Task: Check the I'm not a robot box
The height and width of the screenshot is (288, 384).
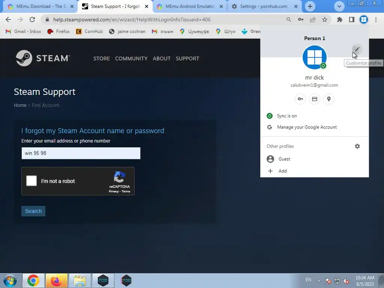Action: 31,181
